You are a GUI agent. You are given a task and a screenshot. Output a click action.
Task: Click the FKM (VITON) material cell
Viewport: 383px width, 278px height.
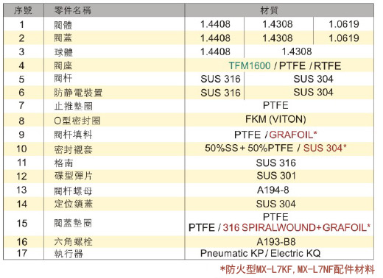pyautogui.click(x=279, y=119)
